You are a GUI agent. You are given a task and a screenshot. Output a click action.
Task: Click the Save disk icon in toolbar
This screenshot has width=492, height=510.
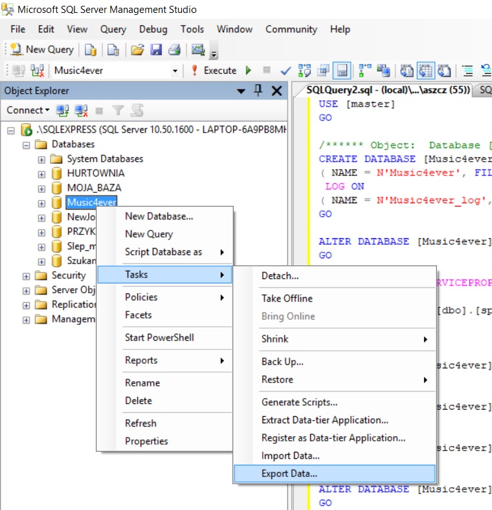click(x=156, y=49)
